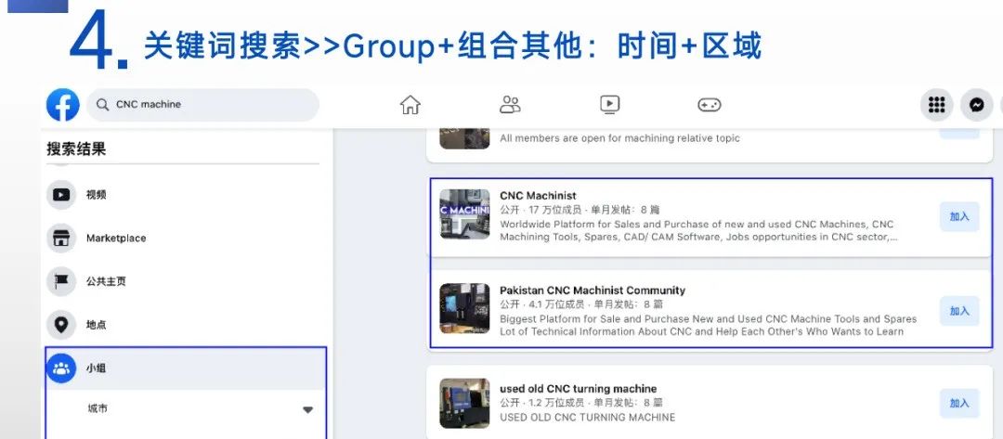This screenshot has width=1003, height=439.
Task: Click the '1.2 万位成员' member count line
Action: [581, 403]
